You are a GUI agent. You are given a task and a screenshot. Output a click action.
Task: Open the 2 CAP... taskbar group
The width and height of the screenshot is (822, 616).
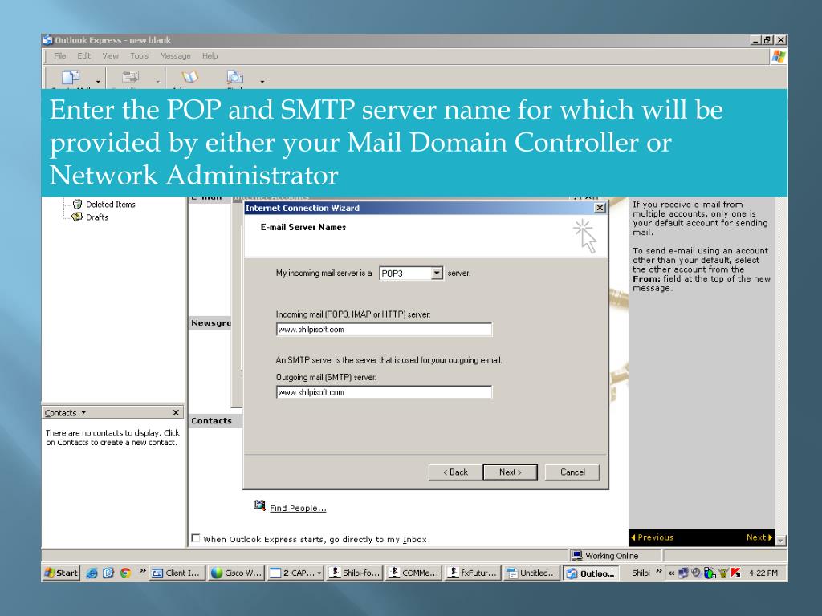(x=295, y=573)
